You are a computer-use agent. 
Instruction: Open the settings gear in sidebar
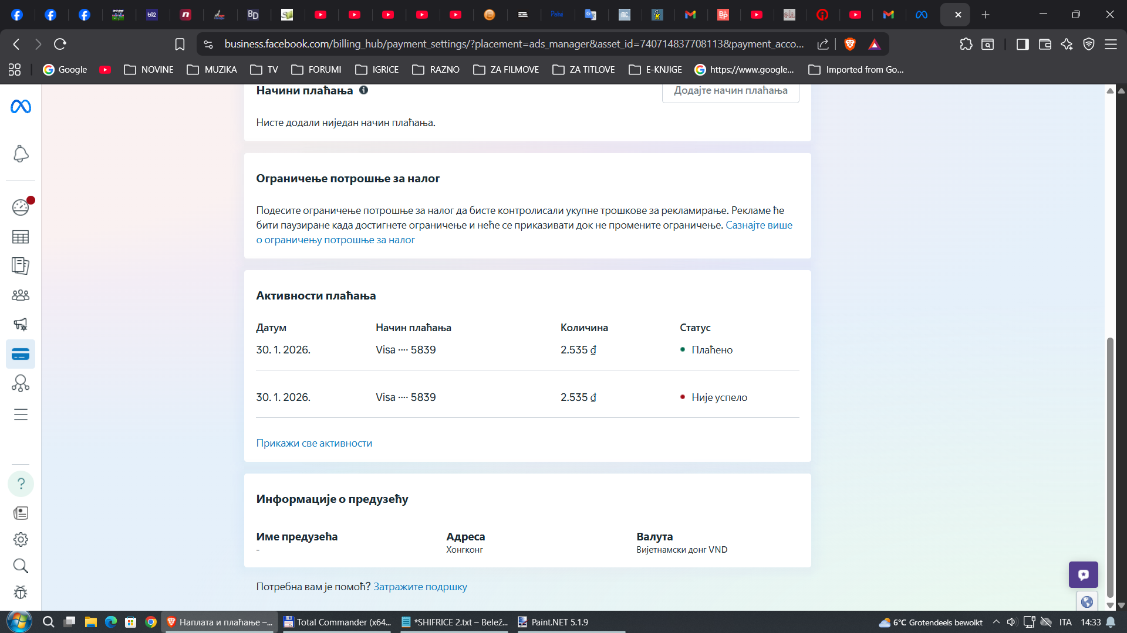tap(21, 539)
